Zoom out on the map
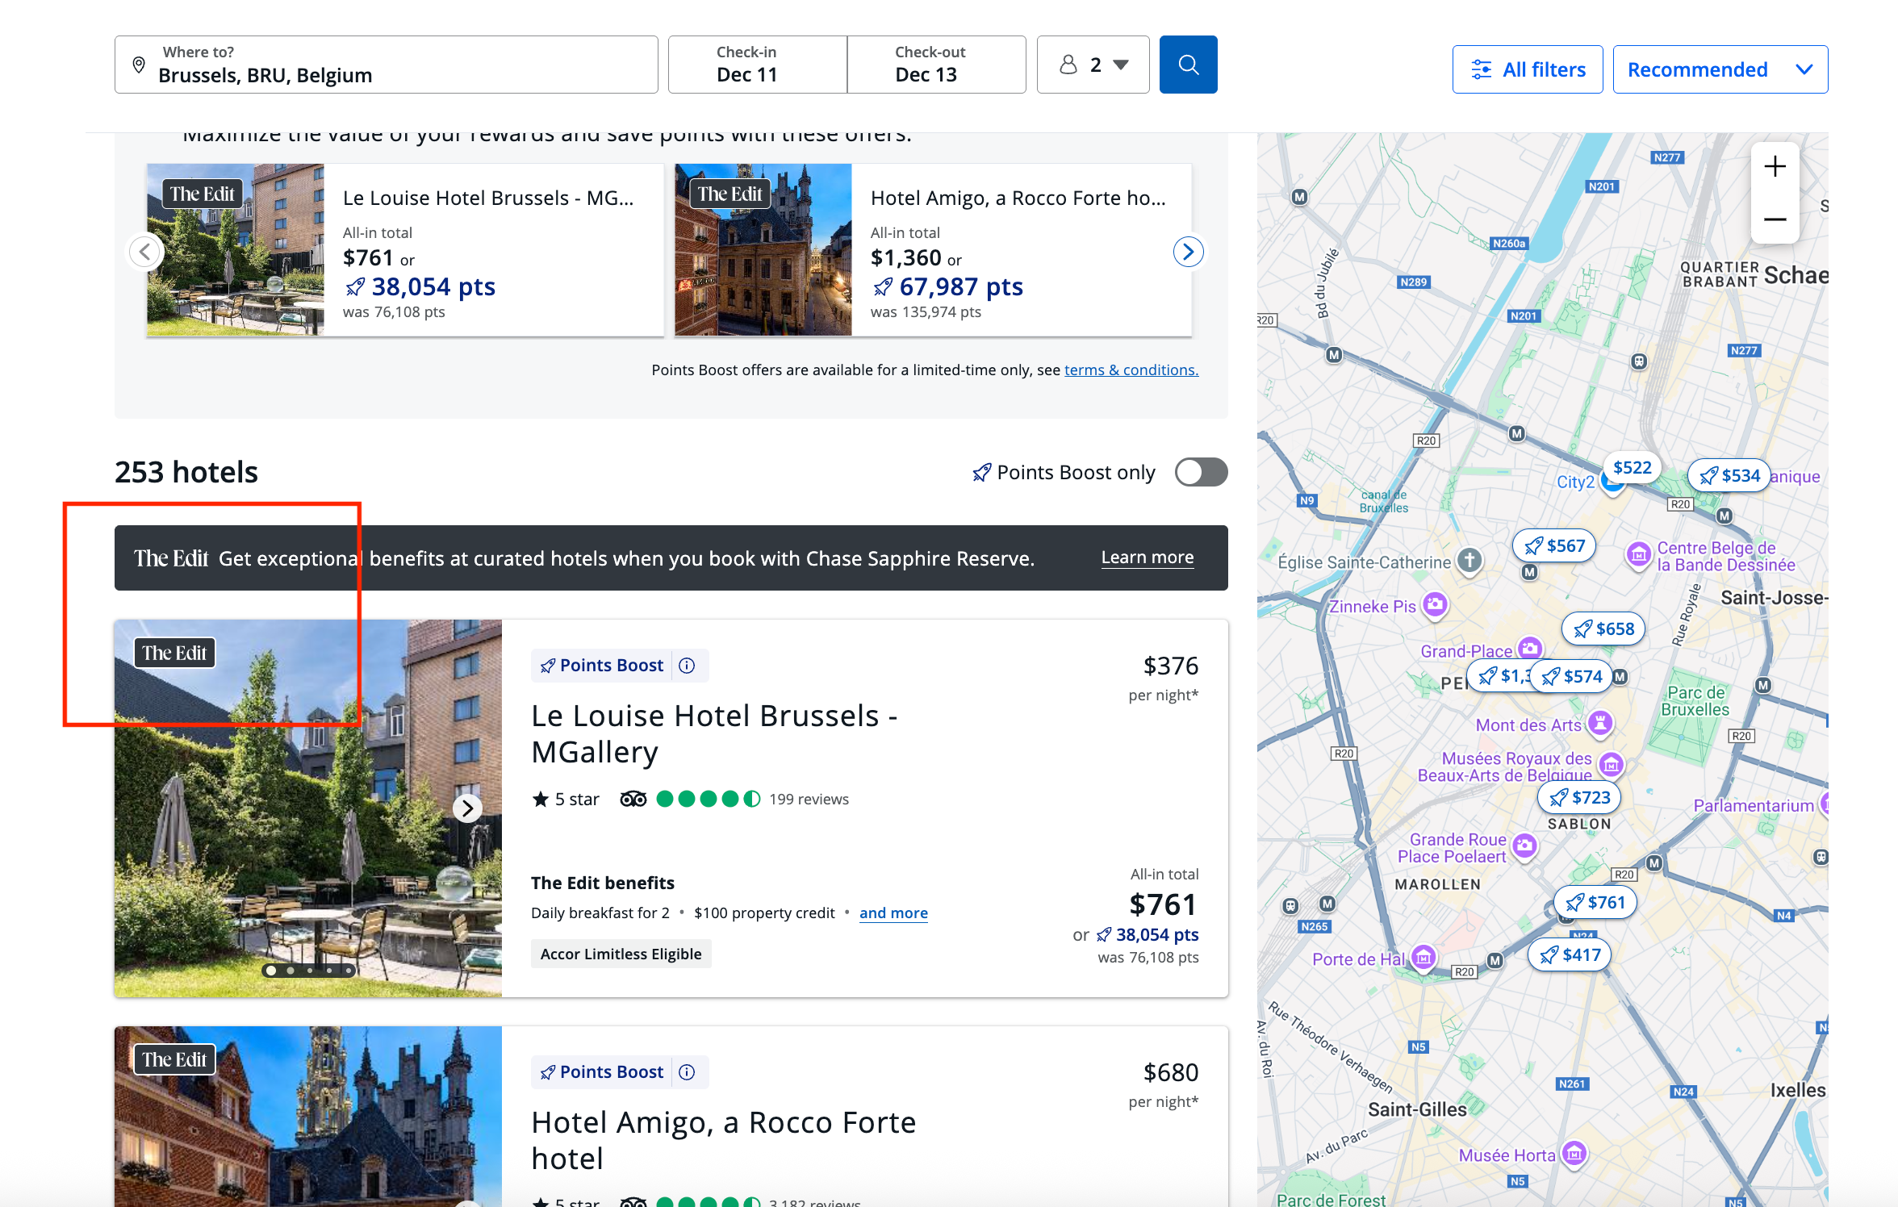The image size is (1898, 1207). 1775,219
